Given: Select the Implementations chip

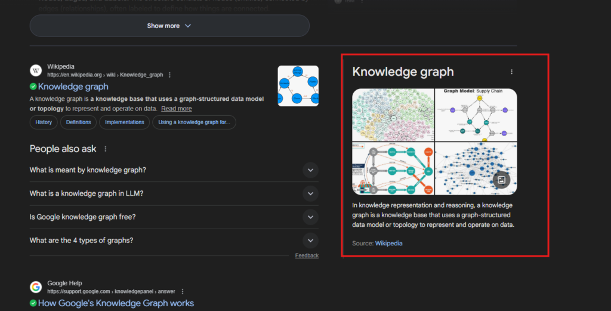Looking at the screenshot, I should [125, 122].
